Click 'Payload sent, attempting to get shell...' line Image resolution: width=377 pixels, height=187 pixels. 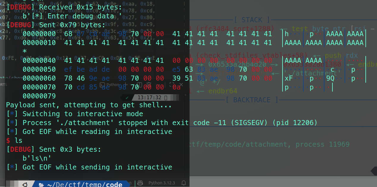(89, 105)
